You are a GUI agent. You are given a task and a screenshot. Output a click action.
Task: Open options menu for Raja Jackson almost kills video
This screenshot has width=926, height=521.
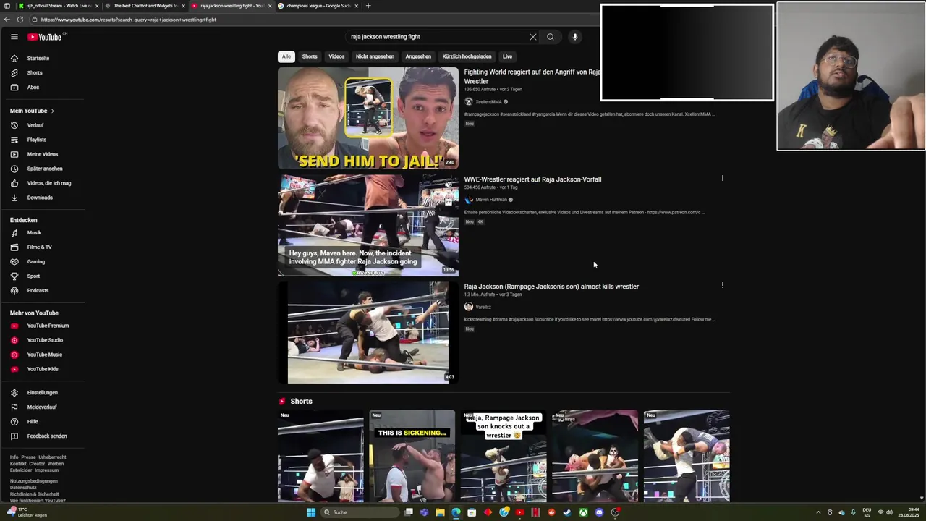(722, 285)
